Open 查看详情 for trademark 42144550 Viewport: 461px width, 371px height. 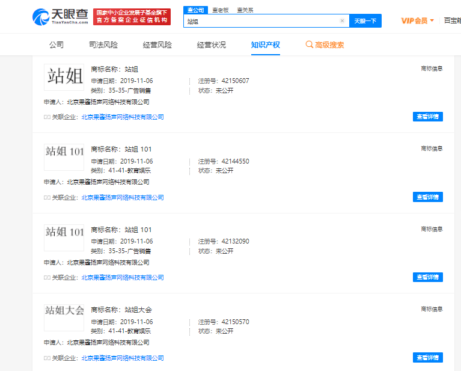(x=428, y=197)
